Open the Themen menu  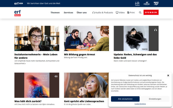pos(55,13)
